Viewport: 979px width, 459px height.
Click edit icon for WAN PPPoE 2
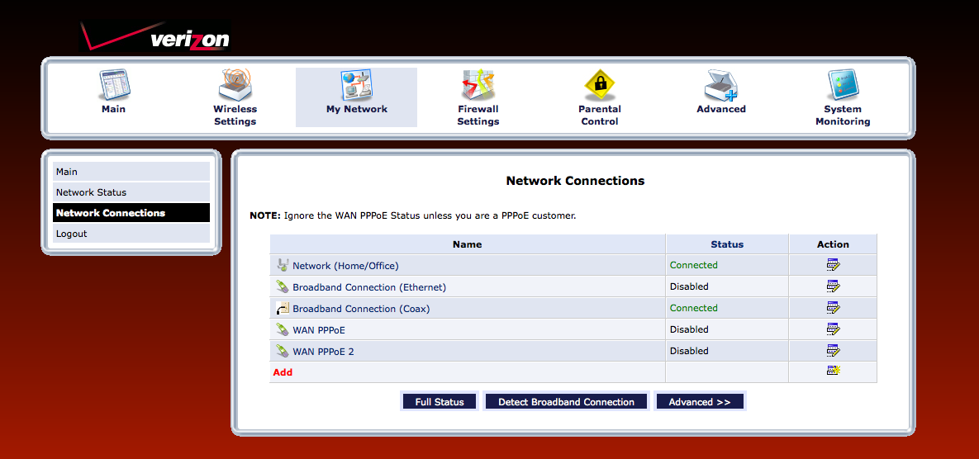pyautogui.click(x=833, y=351)
